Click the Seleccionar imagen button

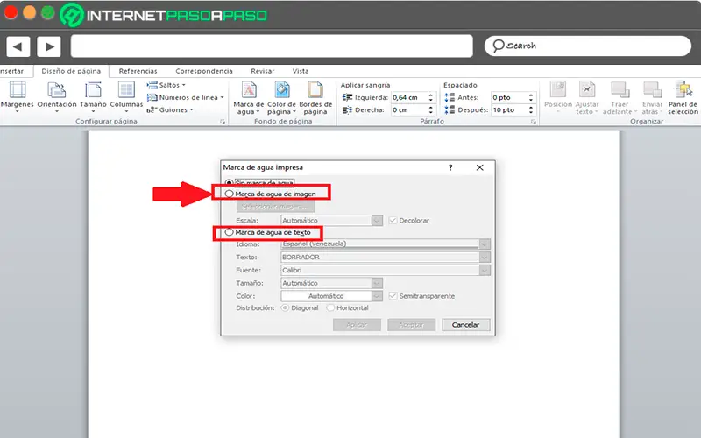pyautogui.click(x=275, y=207)
